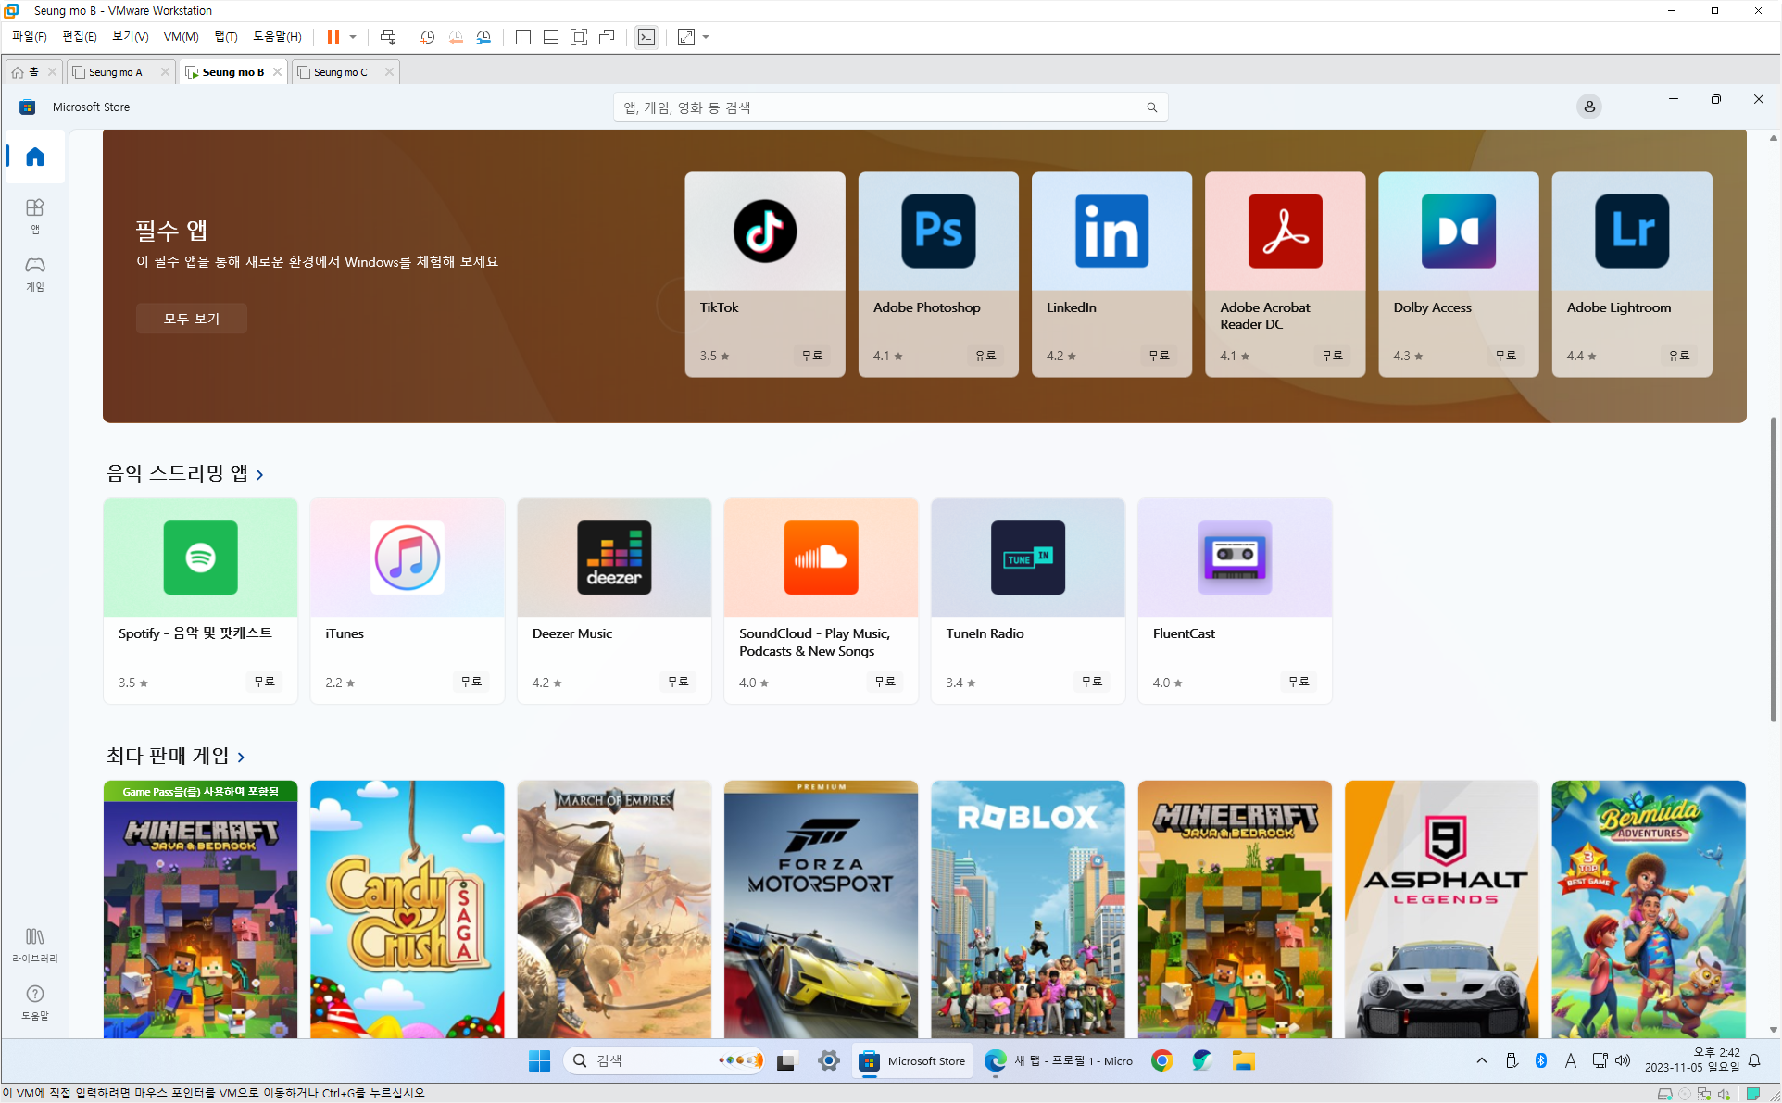The image size is (1782, 1103).
Task: Expand the power options dropdown arrow
Action: (x=353, y=37)
